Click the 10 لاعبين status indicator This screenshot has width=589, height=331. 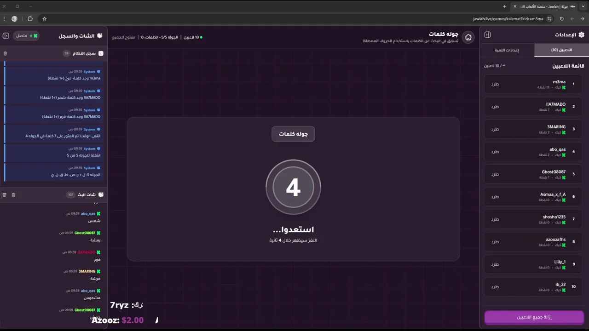(x=193, y=37)
